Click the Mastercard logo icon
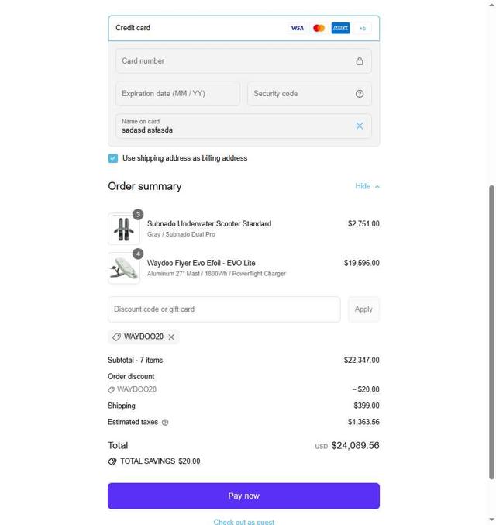 click(x=319, y=28)
